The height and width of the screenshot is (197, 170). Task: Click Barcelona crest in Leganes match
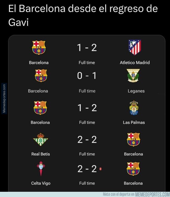coord(41,76)
